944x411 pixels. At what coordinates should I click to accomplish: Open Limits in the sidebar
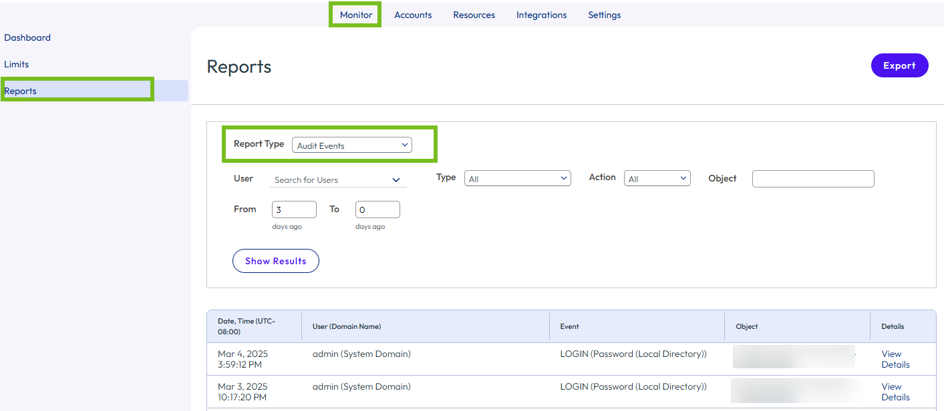(x=17, y=64)
